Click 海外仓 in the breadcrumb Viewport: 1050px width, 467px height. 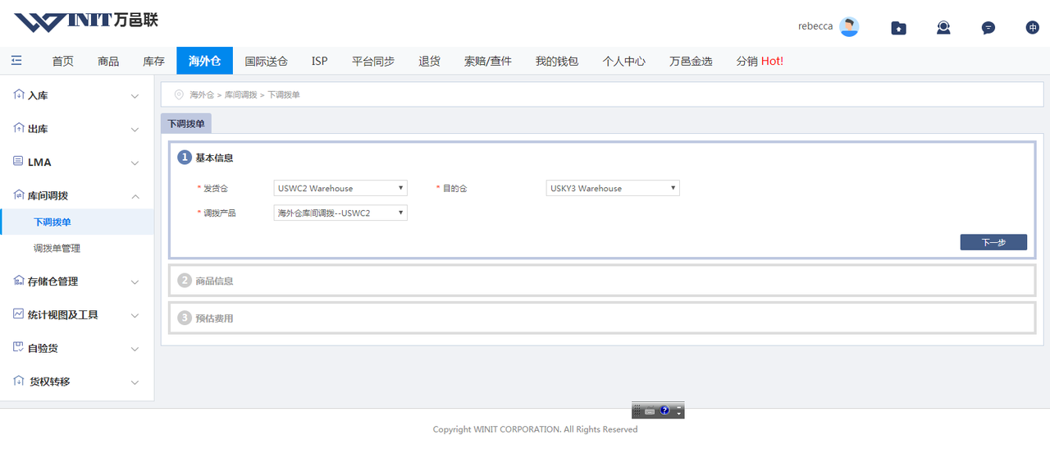[202, 95]
